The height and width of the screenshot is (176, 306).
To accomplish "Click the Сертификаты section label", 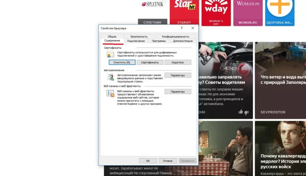I will (112, 48).
